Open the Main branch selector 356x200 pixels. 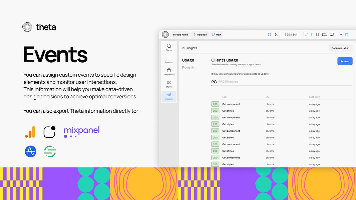click(217, 35)
